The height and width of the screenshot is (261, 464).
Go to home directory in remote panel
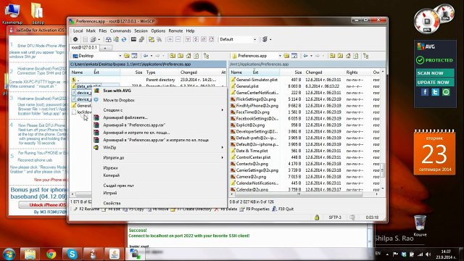coord(348,56)
